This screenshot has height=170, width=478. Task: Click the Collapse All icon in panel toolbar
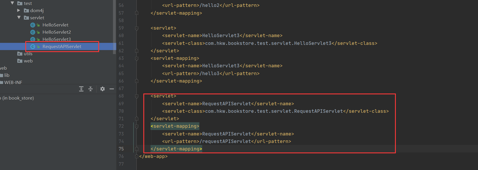pyautogui.click(x=90, y=89)
